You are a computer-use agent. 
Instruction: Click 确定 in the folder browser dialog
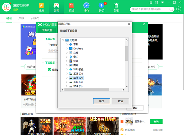pos(102,101)
